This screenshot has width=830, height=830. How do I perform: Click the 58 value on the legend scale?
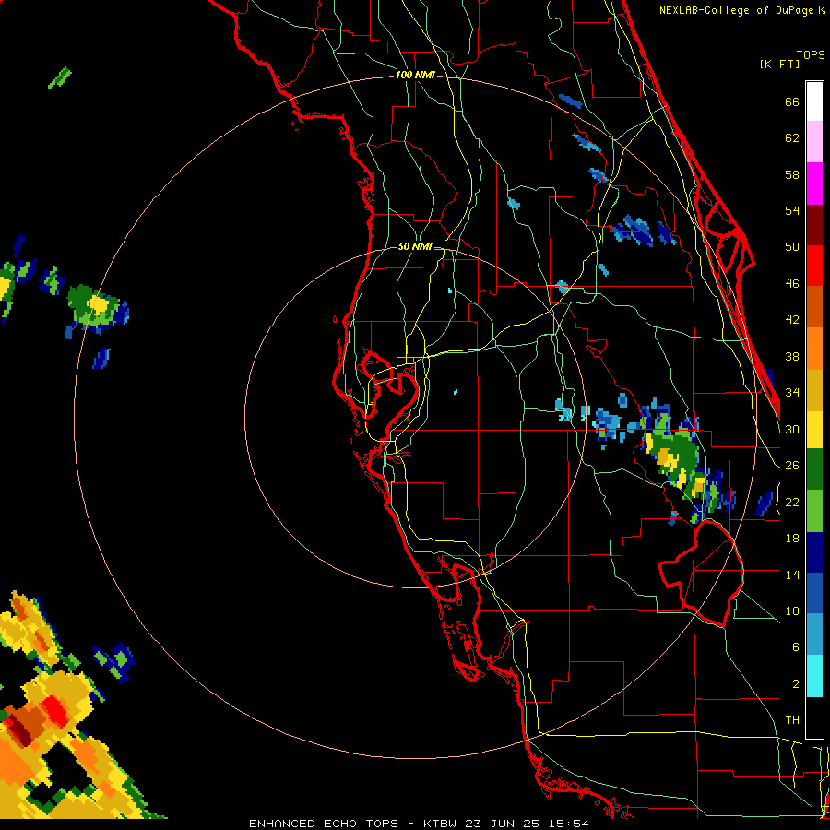pos(792,174)
